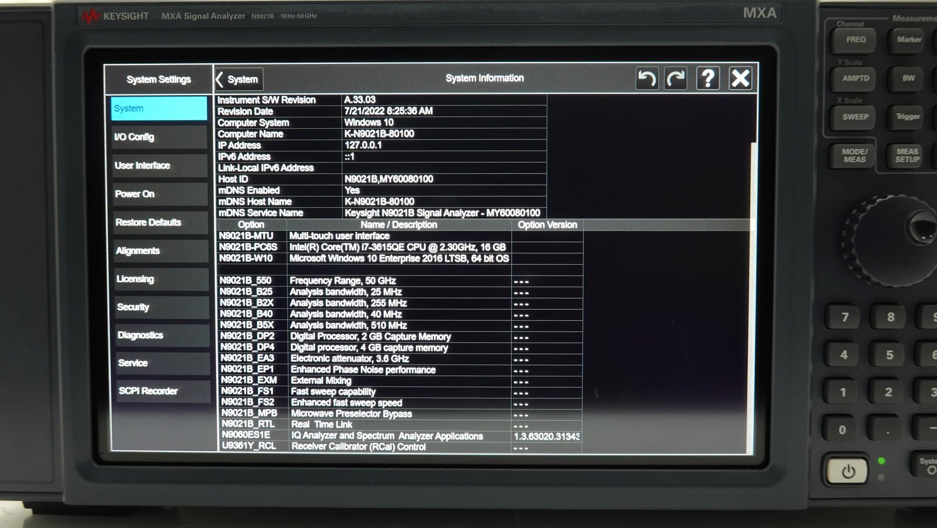Open the User Interface tab
The image size is (937, 528).
click(x=159, y=165)
